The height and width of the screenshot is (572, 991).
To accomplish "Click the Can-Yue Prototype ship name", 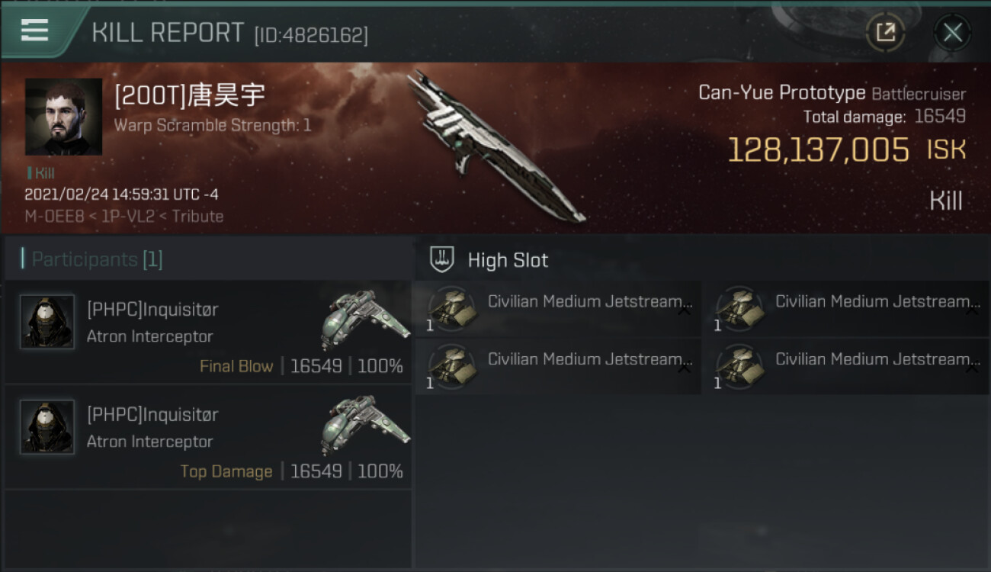I will (782, 93).
